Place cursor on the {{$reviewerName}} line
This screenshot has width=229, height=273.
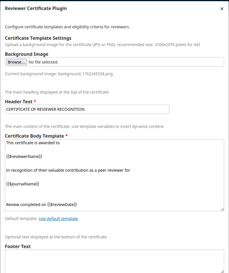point(24,156)
